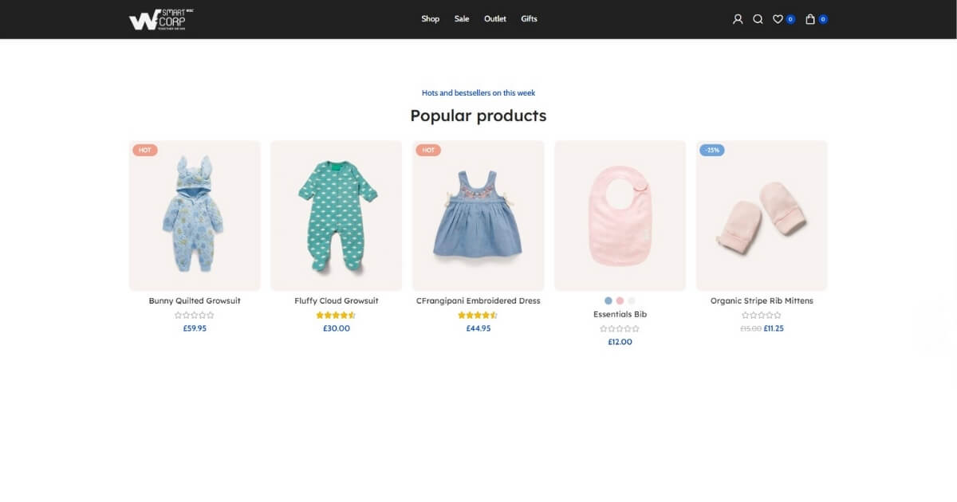The image size is (957, 502).
Task: Click the -25% discount badge on the mittens
Action: pos(711,150)
